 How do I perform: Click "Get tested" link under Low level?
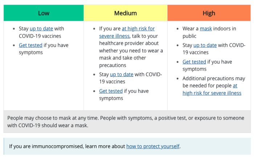coord(30,45)
